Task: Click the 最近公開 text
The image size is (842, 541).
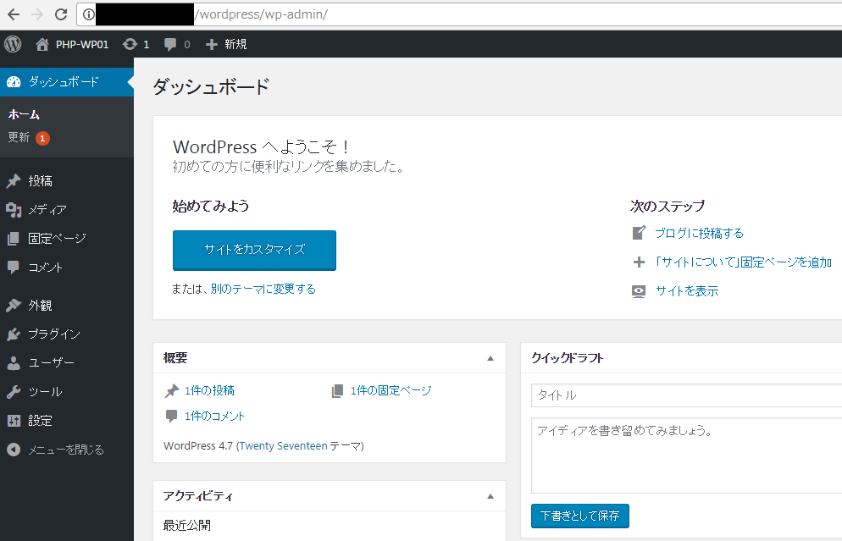Action: 187,525
